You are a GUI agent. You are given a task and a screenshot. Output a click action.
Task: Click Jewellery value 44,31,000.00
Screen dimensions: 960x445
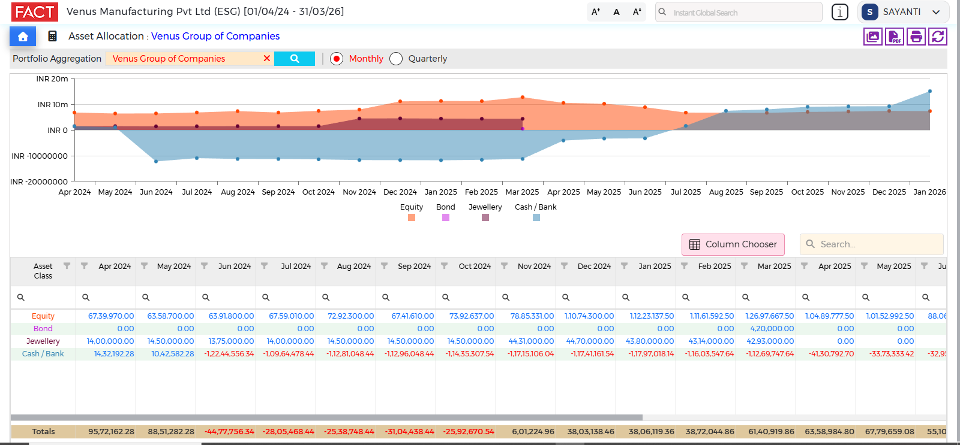[532, 341]
